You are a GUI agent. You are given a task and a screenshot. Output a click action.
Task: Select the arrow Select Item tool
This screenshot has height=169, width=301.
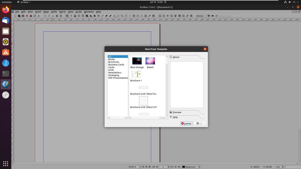[x=67, y=16]
